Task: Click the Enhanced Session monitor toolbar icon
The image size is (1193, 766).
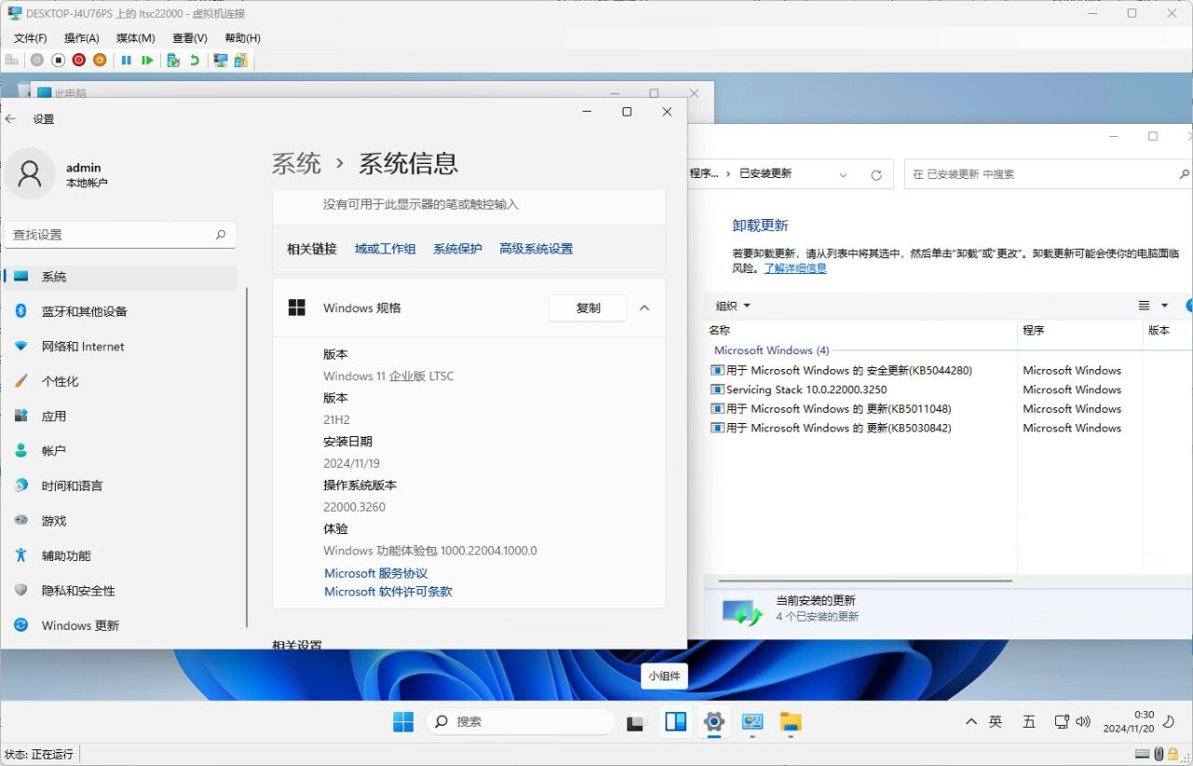Action: 220,61
